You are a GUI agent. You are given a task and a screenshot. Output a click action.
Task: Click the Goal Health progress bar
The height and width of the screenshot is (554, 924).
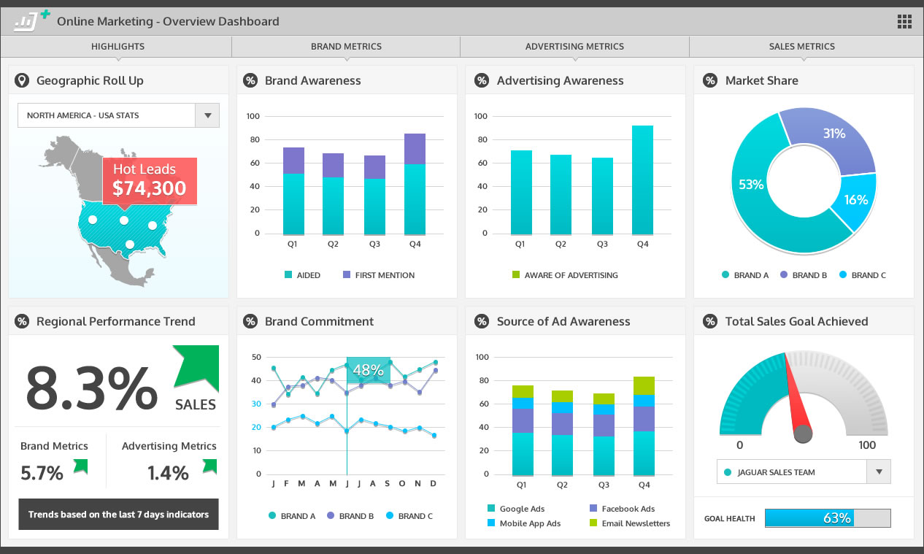coord(828,518)
